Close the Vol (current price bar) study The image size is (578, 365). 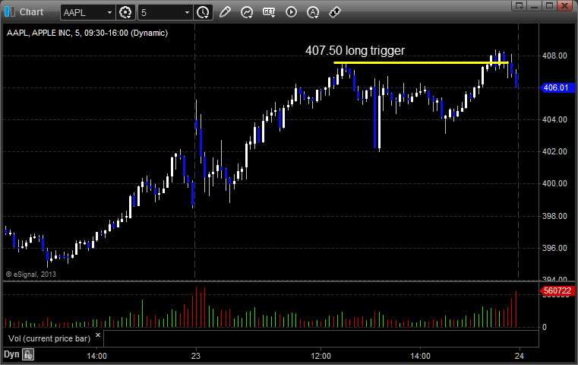(98, 335)
